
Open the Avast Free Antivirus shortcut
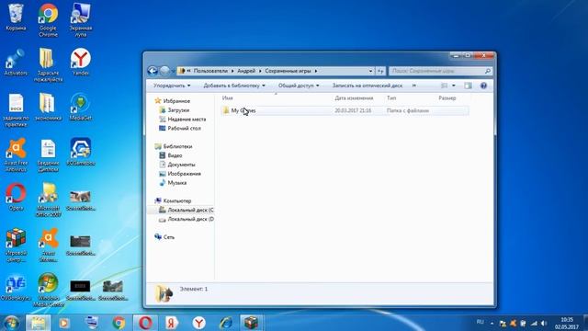(x=16, y=155)
